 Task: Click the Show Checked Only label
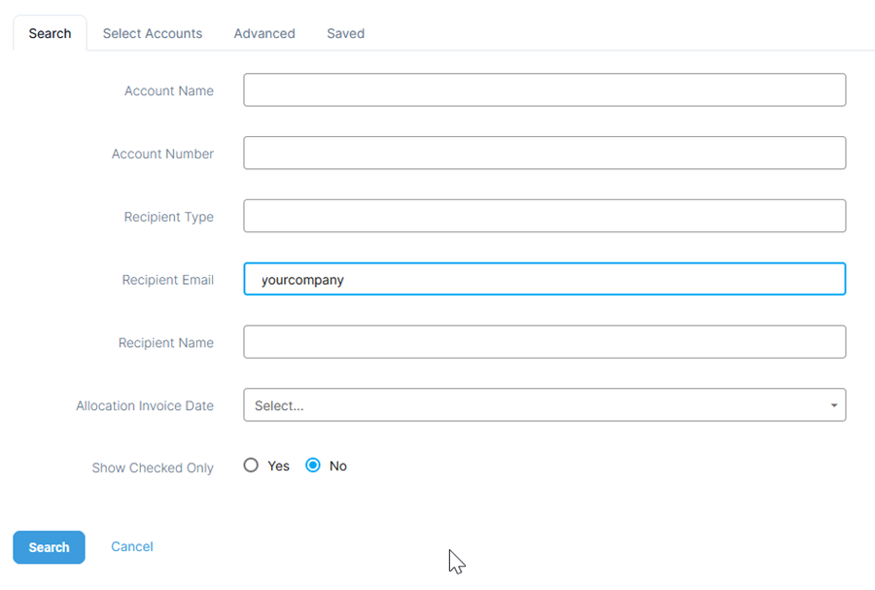coord(153,468)
